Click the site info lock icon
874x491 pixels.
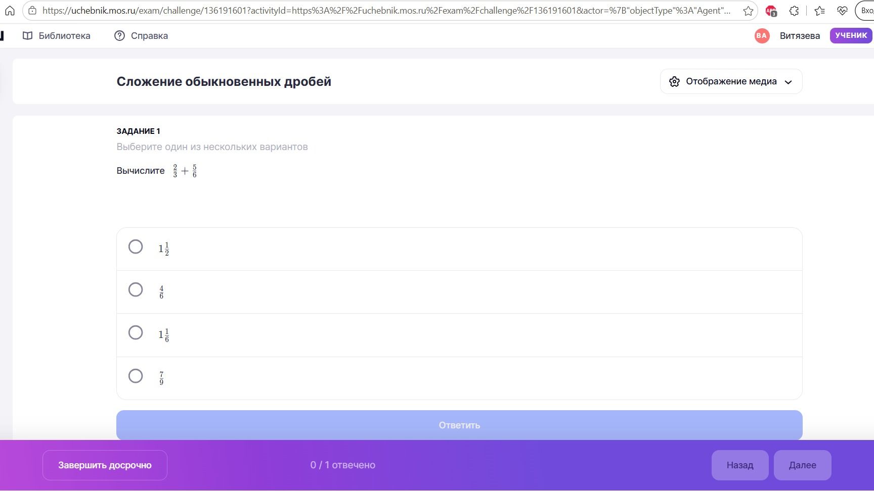[x=32, y=11]
